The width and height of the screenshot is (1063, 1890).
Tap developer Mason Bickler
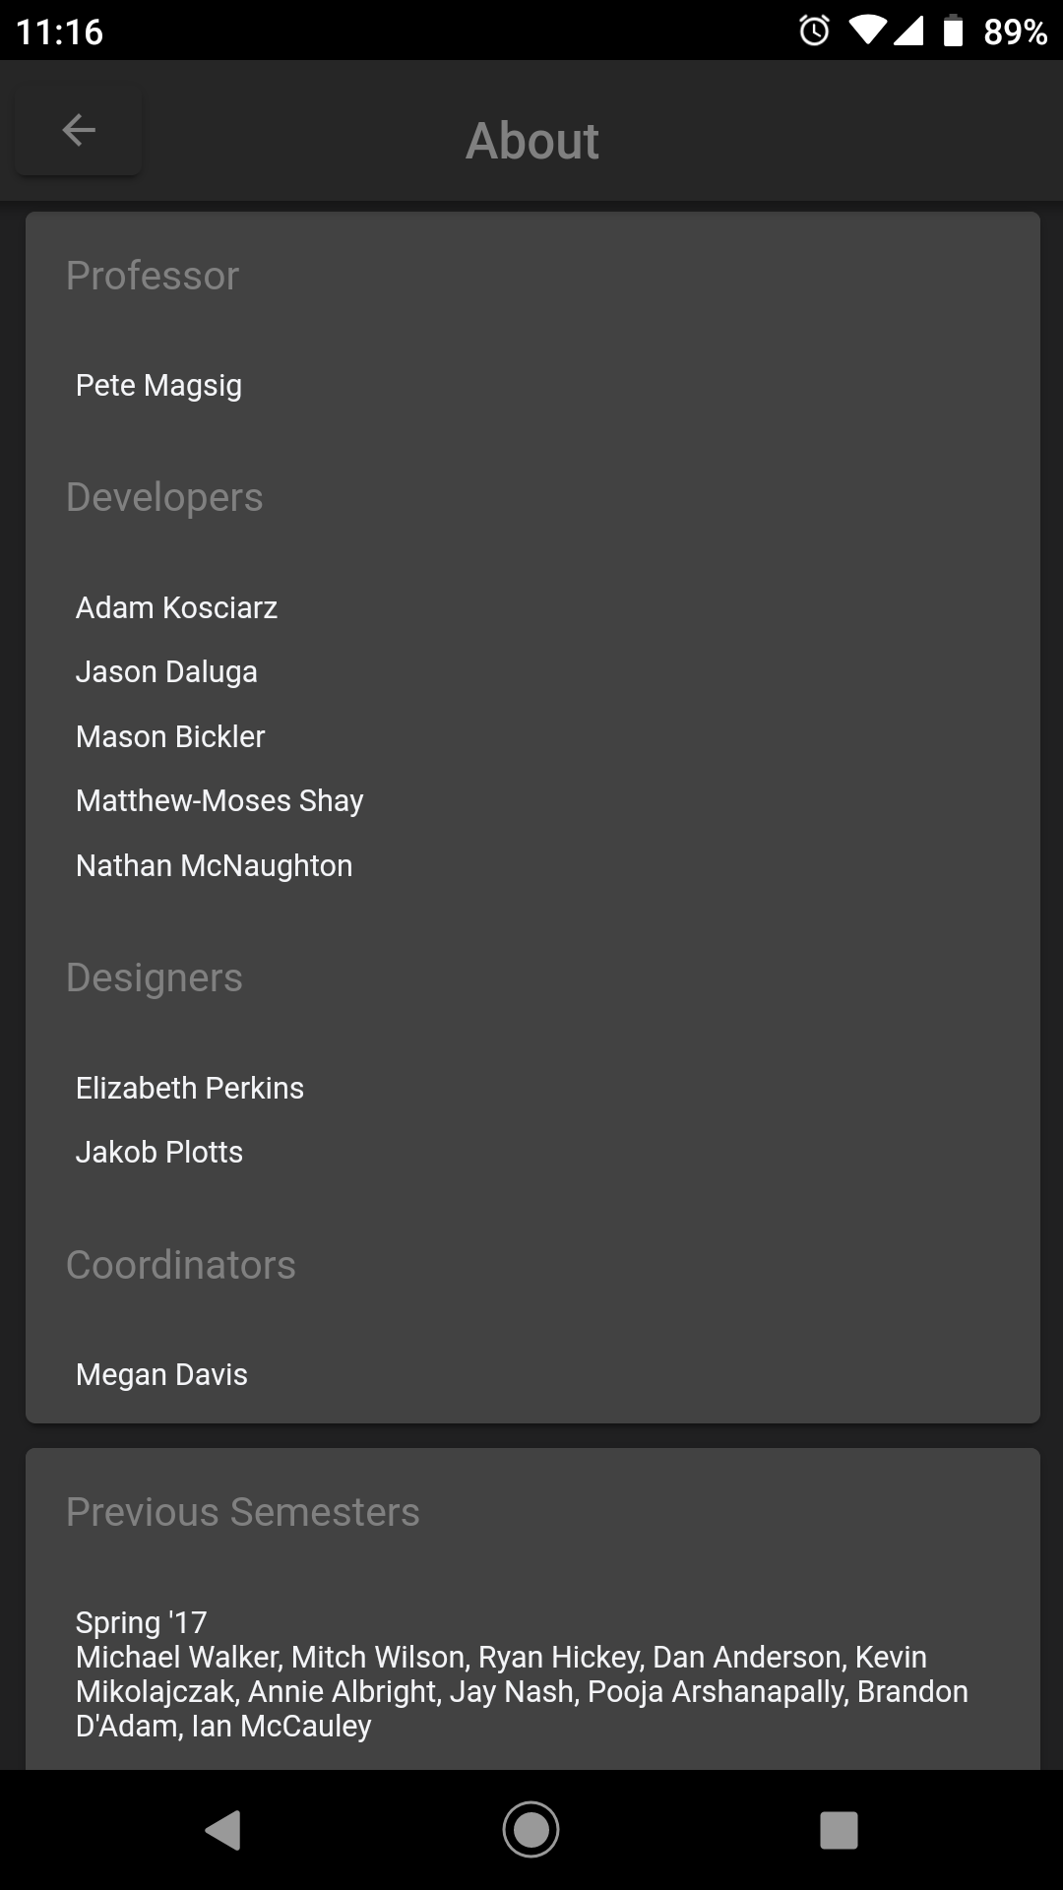coord(170,736)
